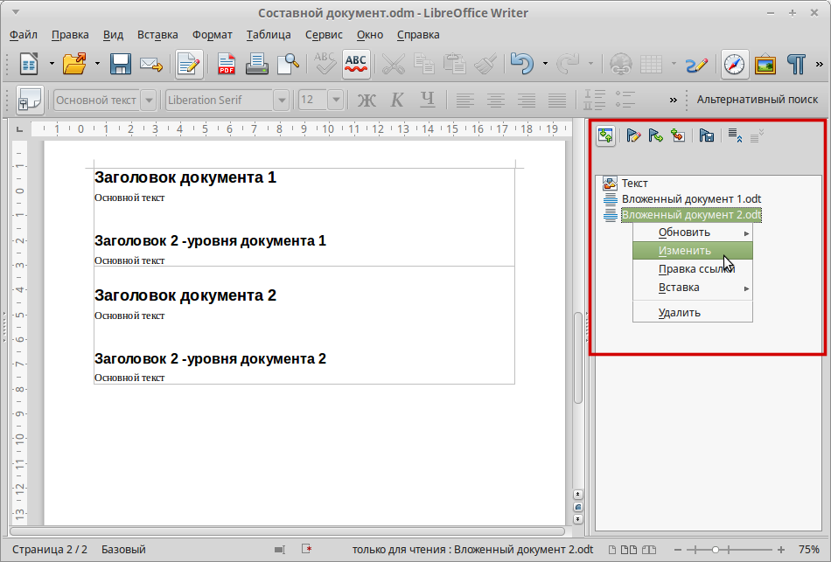Click Navigator Move Up icon
831x562 pixels.
point(735,135)
